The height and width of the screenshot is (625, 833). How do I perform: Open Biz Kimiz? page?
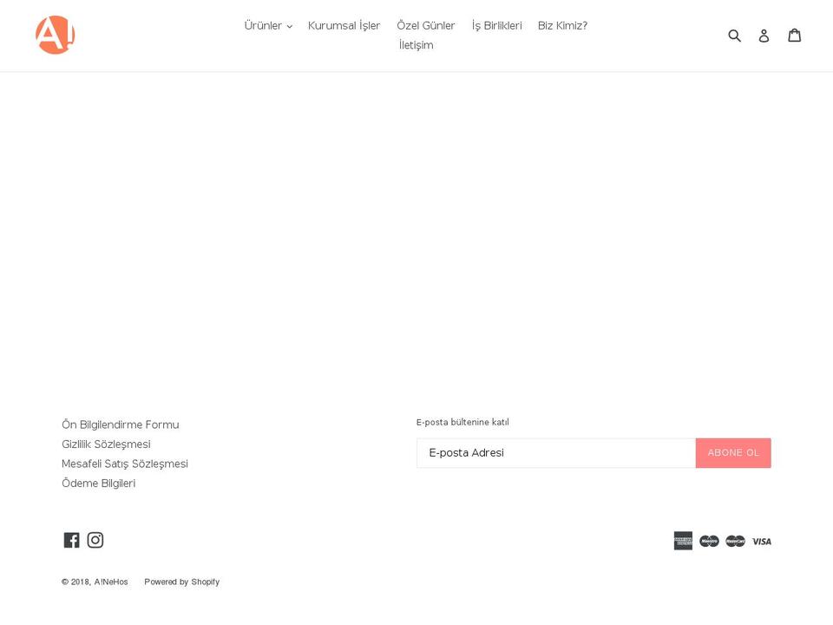(x=562, y=25)
